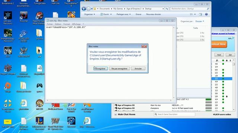Open the Ricochet desktop shortcut
Viewport: 238px width, 133px height.
coord(24,17)
